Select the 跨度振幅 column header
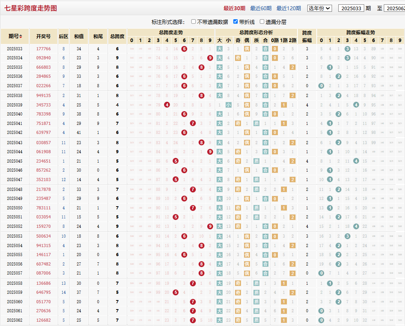 tap(307, 37)
